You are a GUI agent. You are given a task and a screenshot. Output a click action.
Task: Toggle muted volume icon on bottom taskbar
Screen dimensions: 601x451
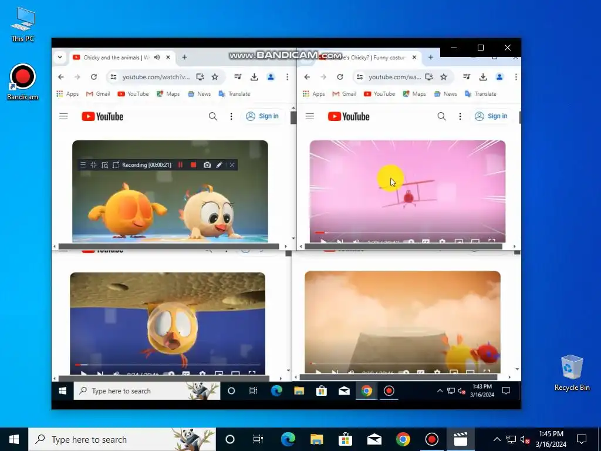pyautogui.click(x=525, y=439)
